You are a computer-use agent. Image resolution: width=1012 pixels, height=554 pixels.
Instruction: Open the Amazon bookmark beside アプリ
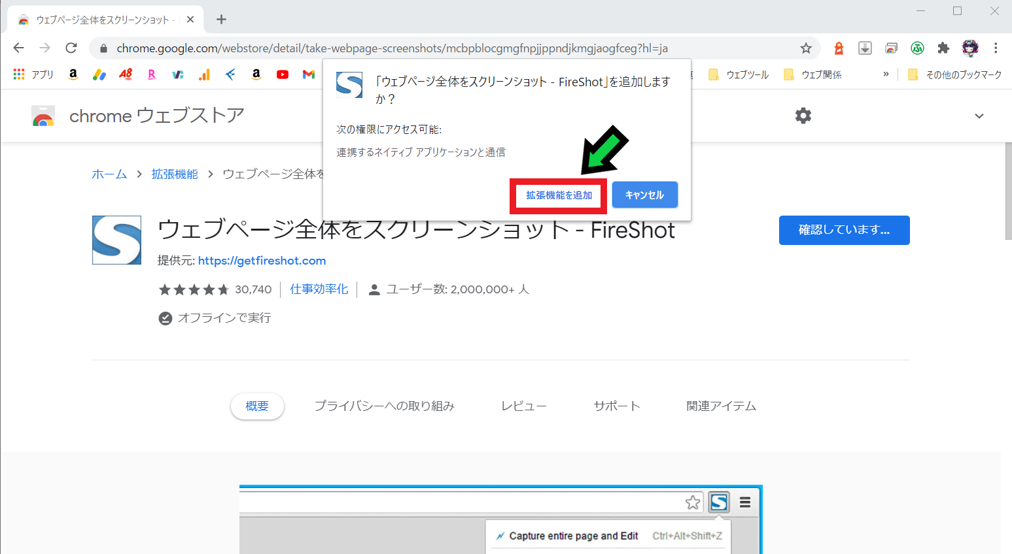pyautogui.click(x=73, y=74)
